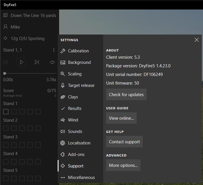This screenshot has height=185, width=203.
Task: Click the globe icon for Localisation
Action: (63, 143)
